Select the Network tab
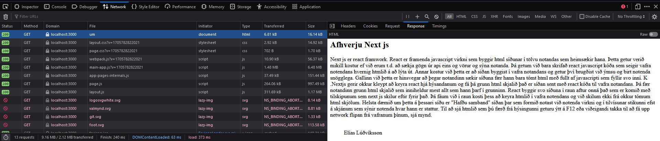Viewport: 660px width, 141px height. pos(115,7)
